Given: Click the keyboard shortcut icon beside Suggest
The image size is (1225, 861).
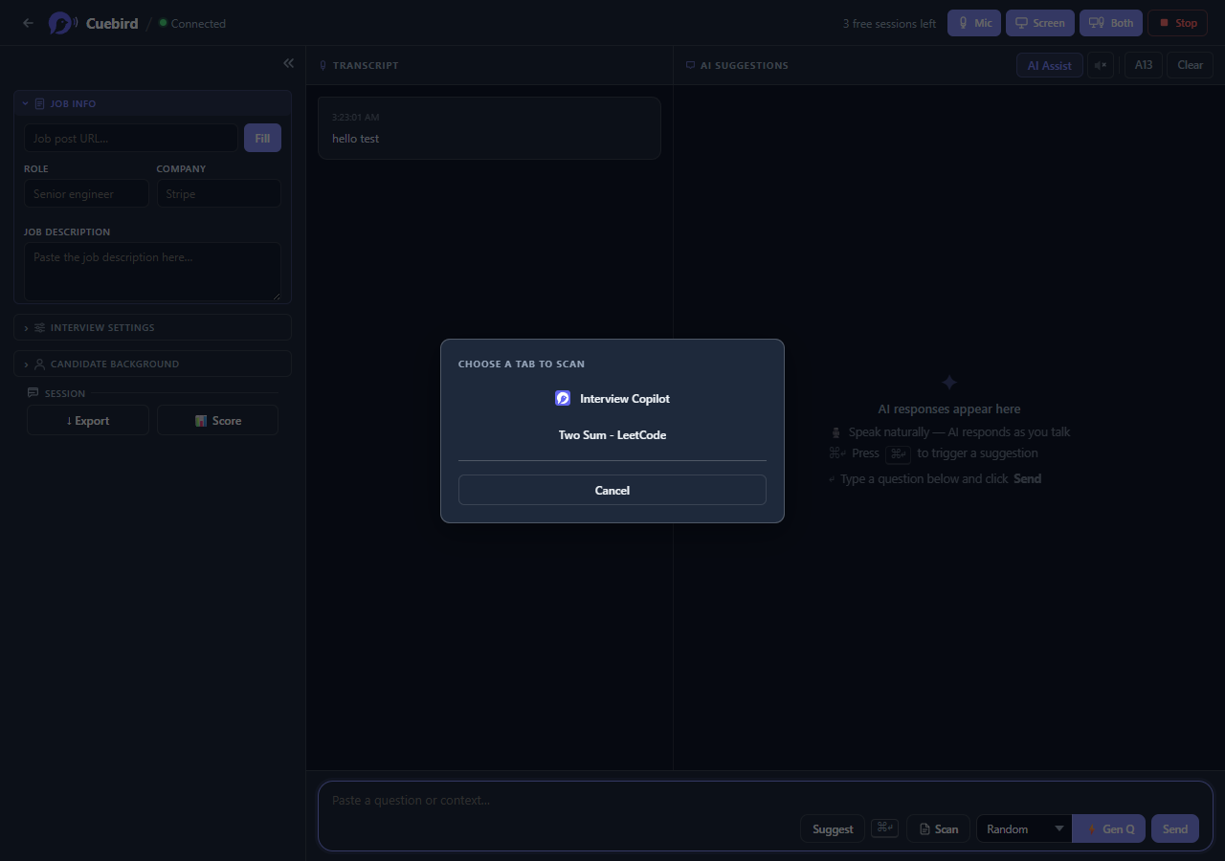Looking at the screenshot, I should 884,828.
